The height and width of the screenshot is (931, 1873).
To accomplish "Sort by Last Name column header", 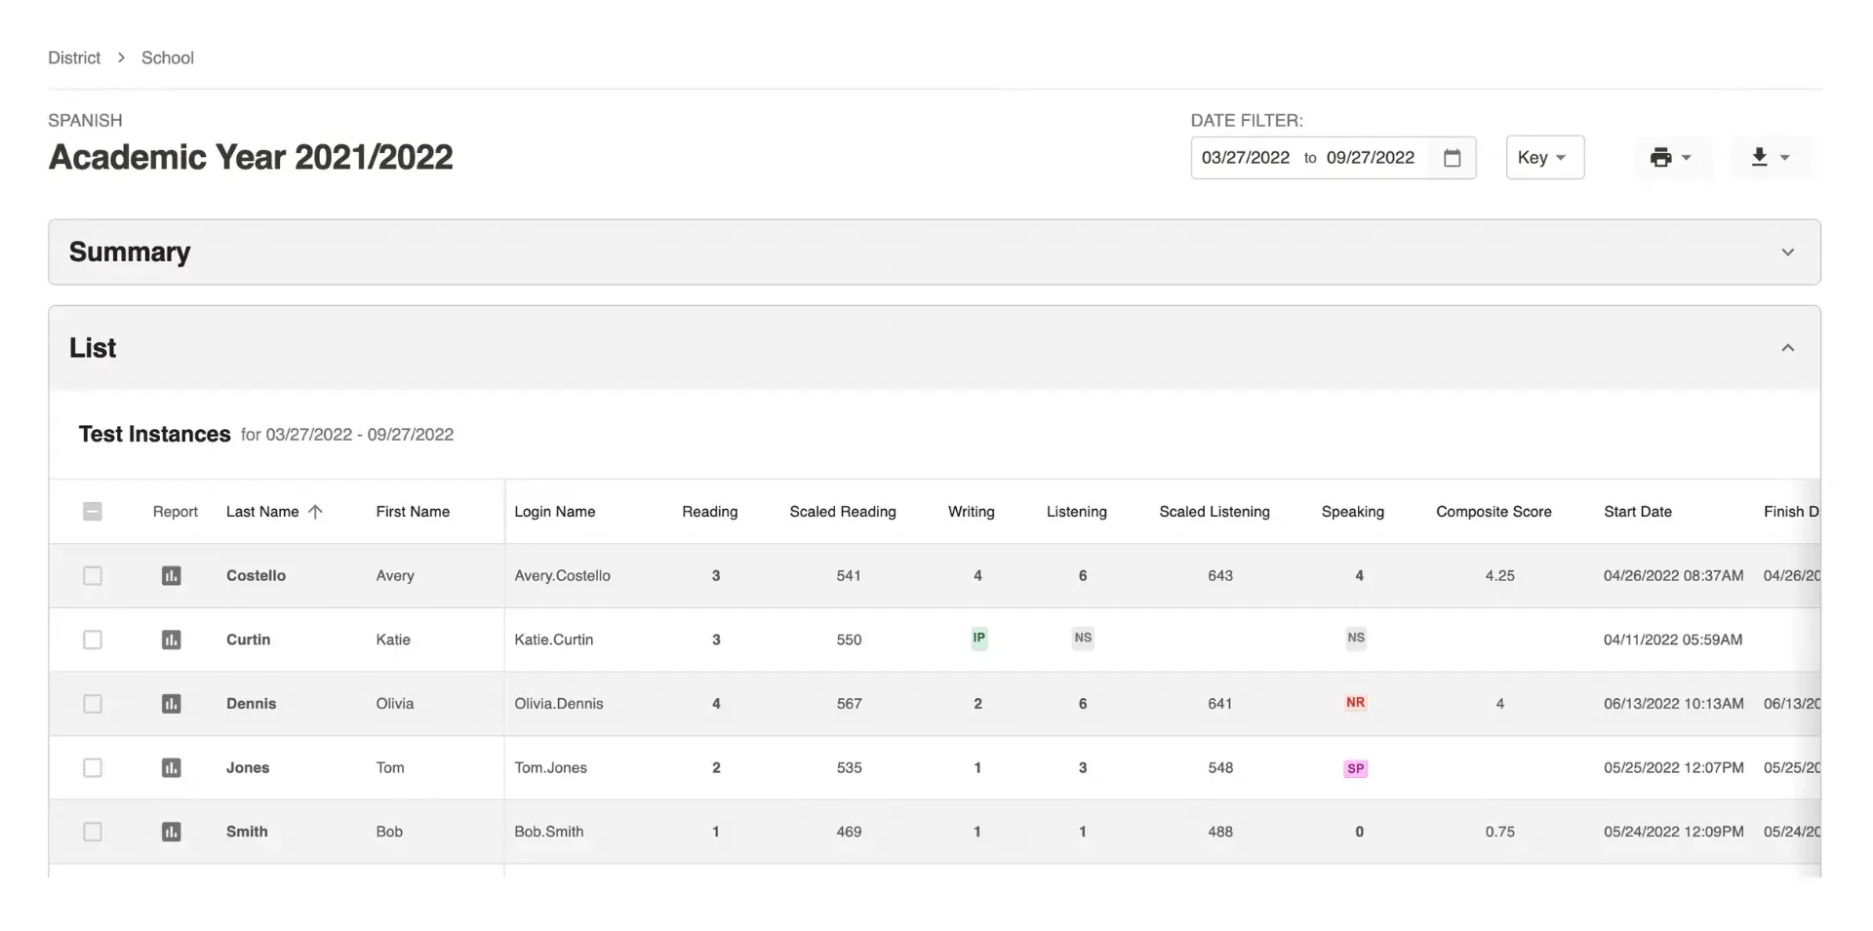I will tap(262, 512).
